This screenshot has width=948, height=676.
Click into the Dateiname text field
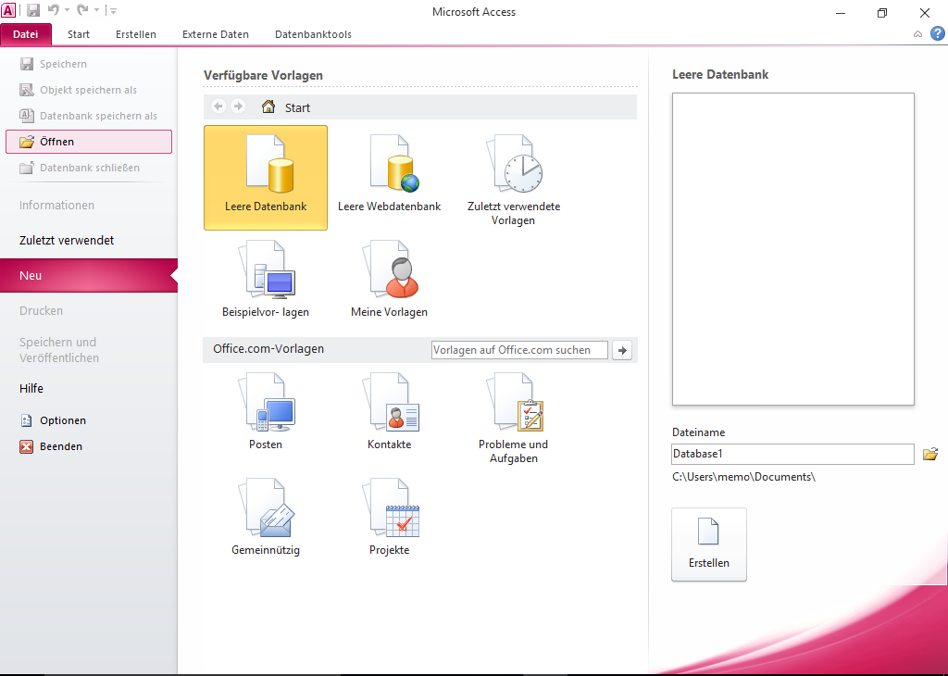792,454
